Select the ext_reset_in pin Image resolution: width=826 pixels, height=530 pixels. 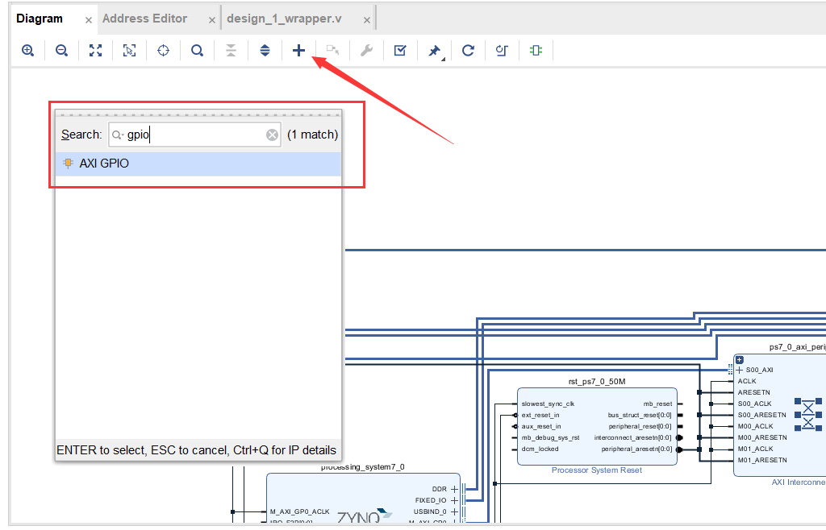click(x=540, y=416)
